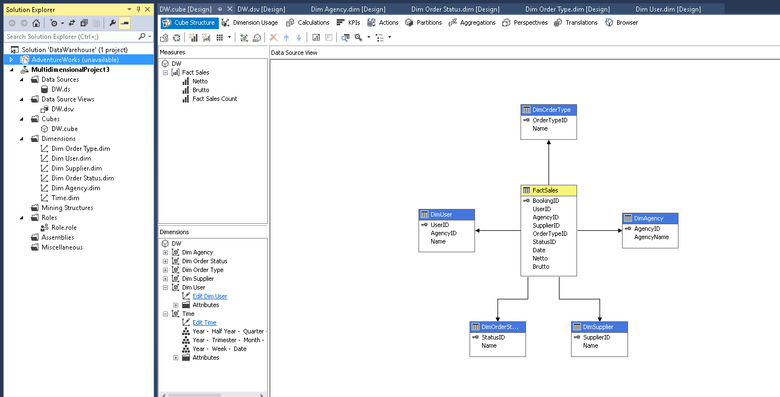Image resolution: width=780 pixels, height=397 pixels.
Task: Switch to the Dimension Usage tab
Action: pyautogui.click(x=250, y=22)
